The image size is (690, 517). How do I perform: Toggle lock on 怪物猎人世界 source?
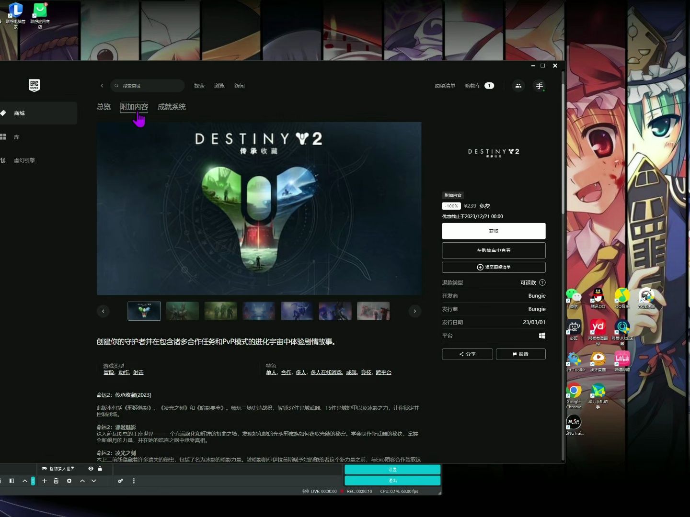(100, 469)
